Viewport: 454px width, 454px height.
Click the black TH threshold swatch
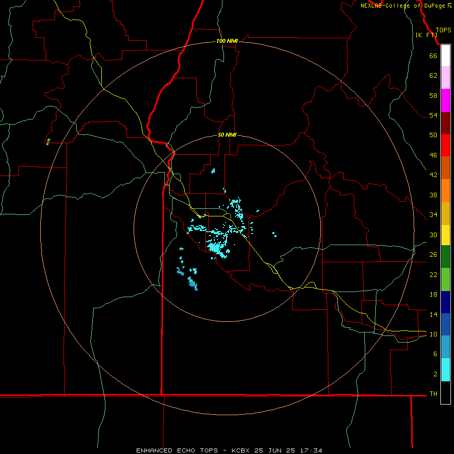[445, 392]
